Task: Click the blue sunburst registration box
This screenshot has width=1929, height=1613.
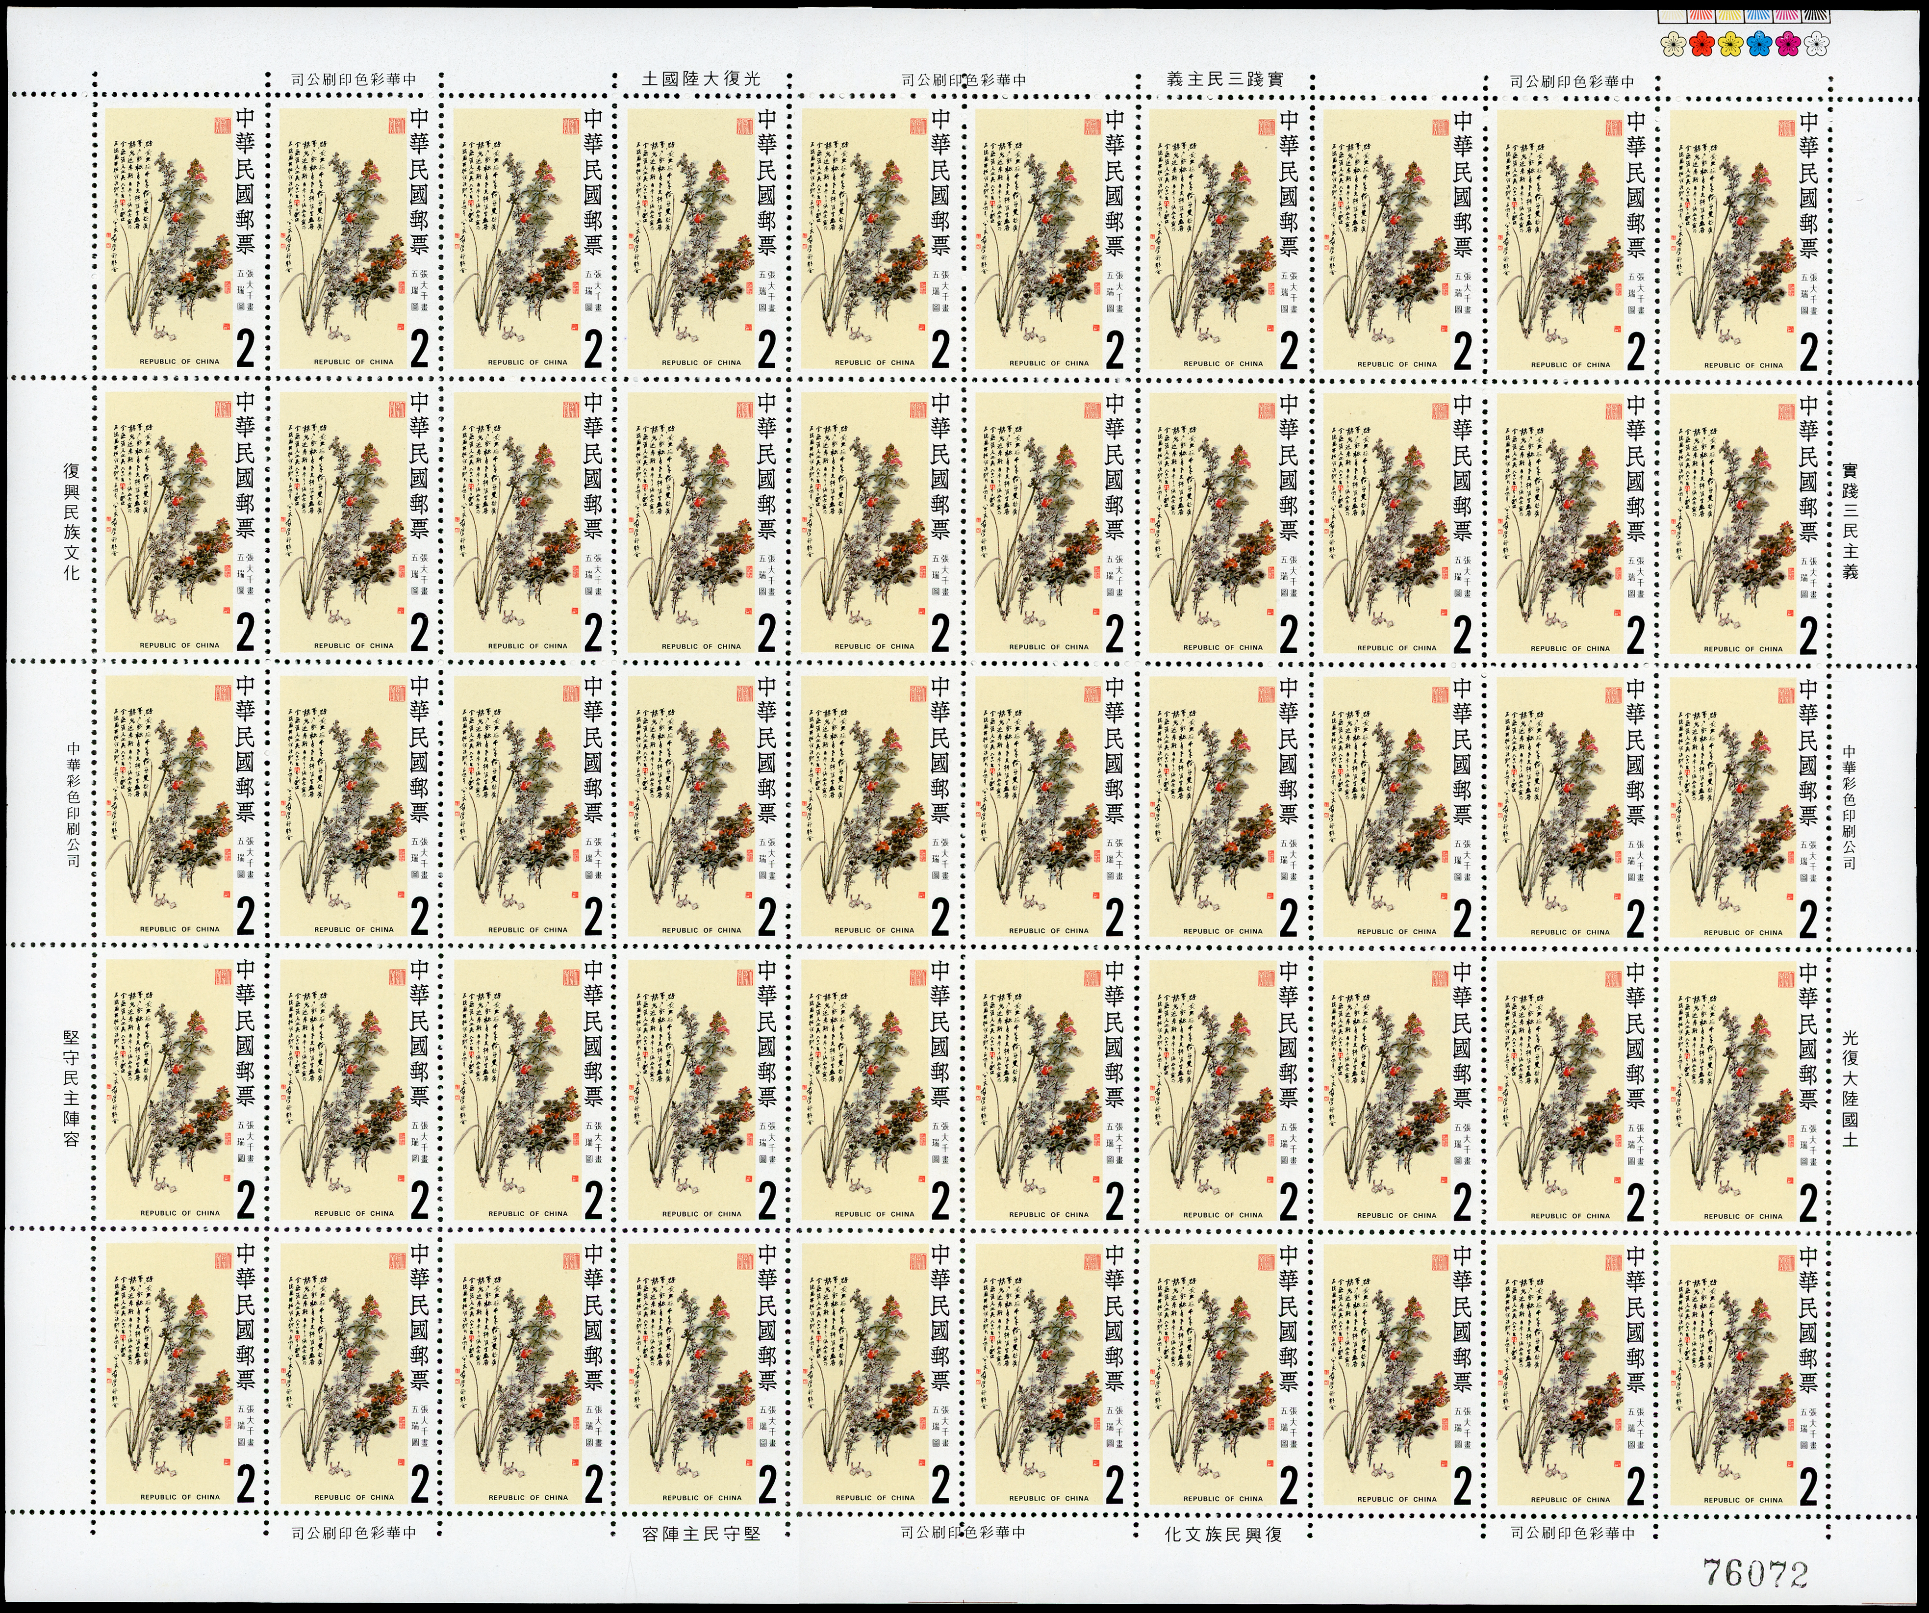Action: (x=1759, y=16)
